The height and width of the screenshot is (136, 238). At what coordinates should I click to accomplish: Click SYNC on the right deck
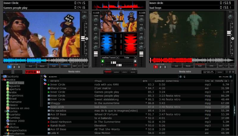212,66
